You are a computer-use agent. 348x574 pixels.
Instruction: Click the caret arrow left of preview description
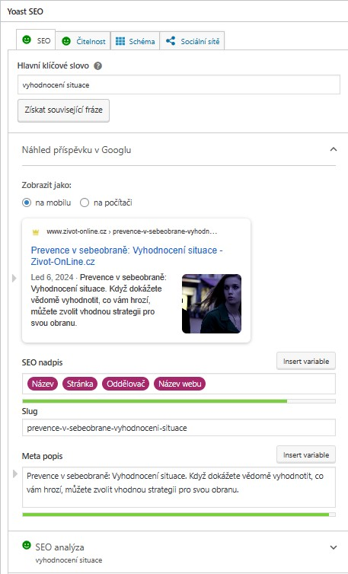click(x=14, y=278)
